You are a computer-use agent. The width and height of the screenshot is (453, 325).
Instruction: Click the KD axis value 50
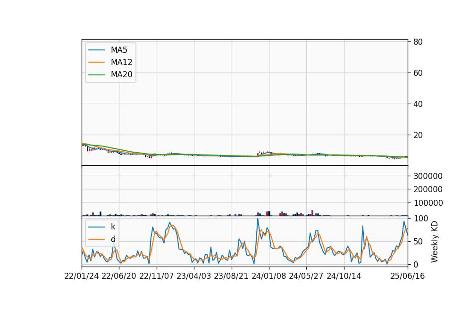(x=419, y=241)
